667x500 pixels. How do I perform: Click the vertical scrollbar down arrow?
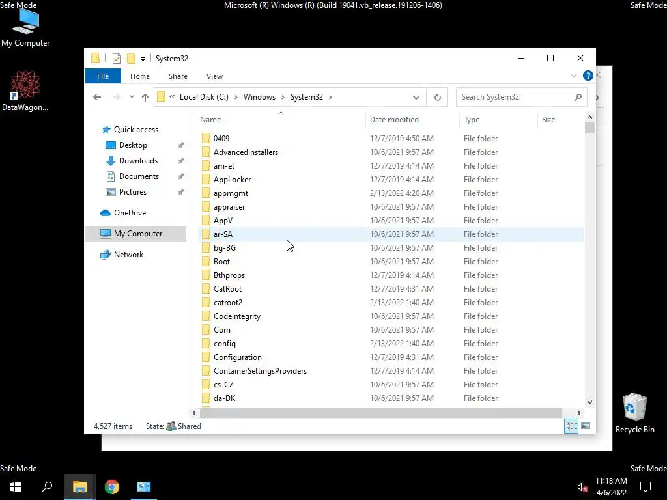589,402
